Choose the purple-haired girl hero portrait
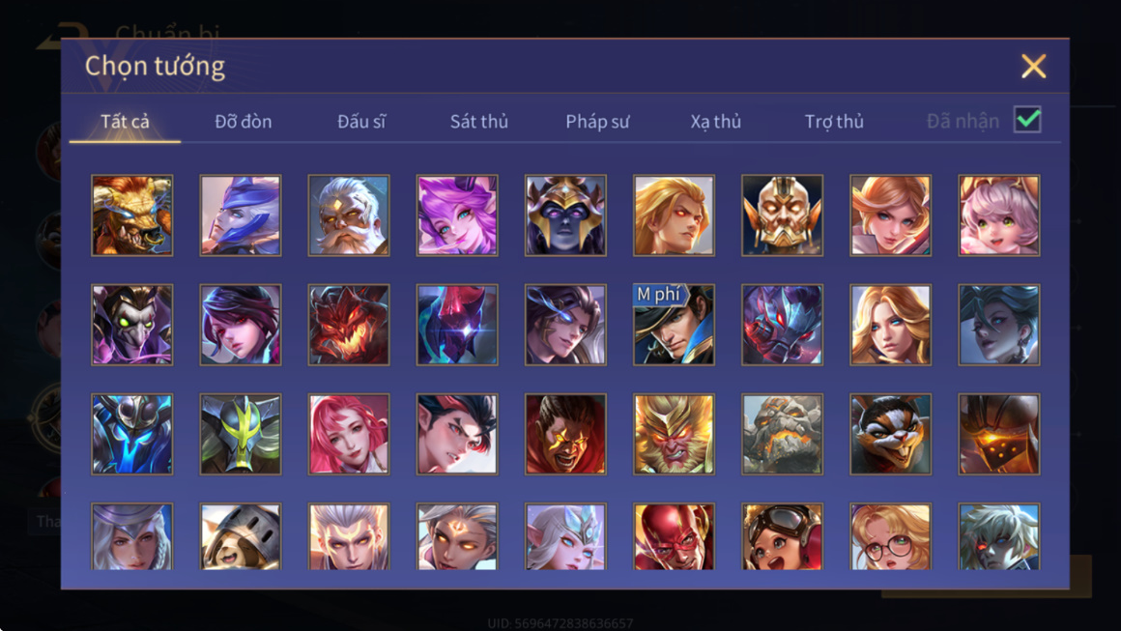The width and height of the screenshot is (1121, 631). [x=457, y=215]
